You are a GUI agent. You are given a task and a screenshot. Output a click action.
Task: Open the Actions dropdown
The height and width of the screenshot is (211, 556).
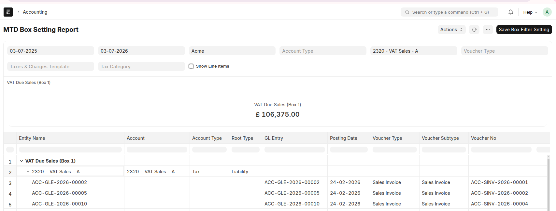coord(451,30)
